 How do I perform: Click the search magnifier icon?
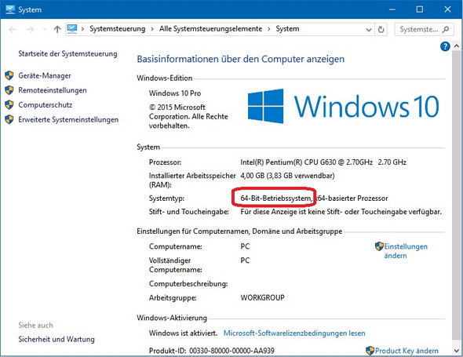(446, 29)
